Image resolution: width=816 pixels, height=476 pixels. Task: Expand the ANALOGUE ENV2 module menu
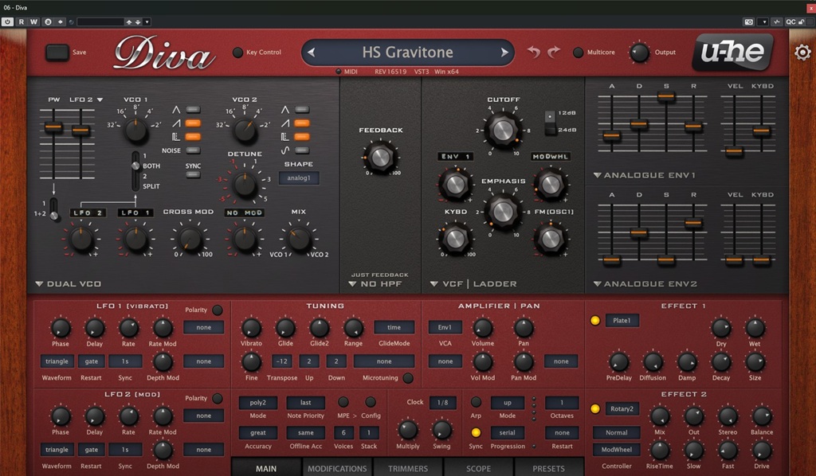(645, 283)
